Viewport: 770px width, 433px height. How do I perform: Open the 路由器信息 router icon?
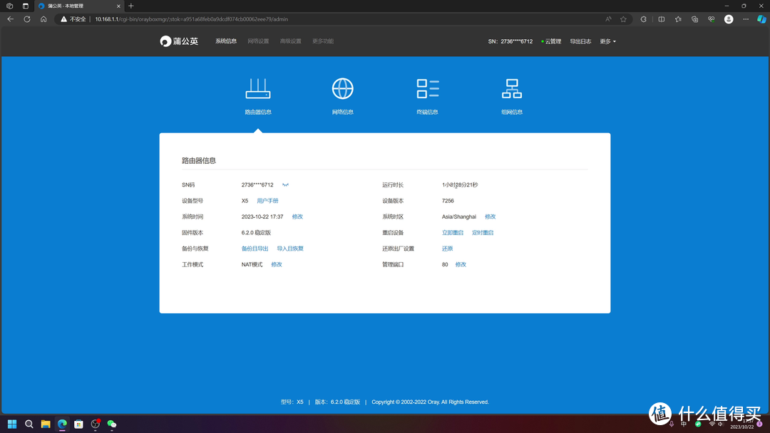[258, 89]
